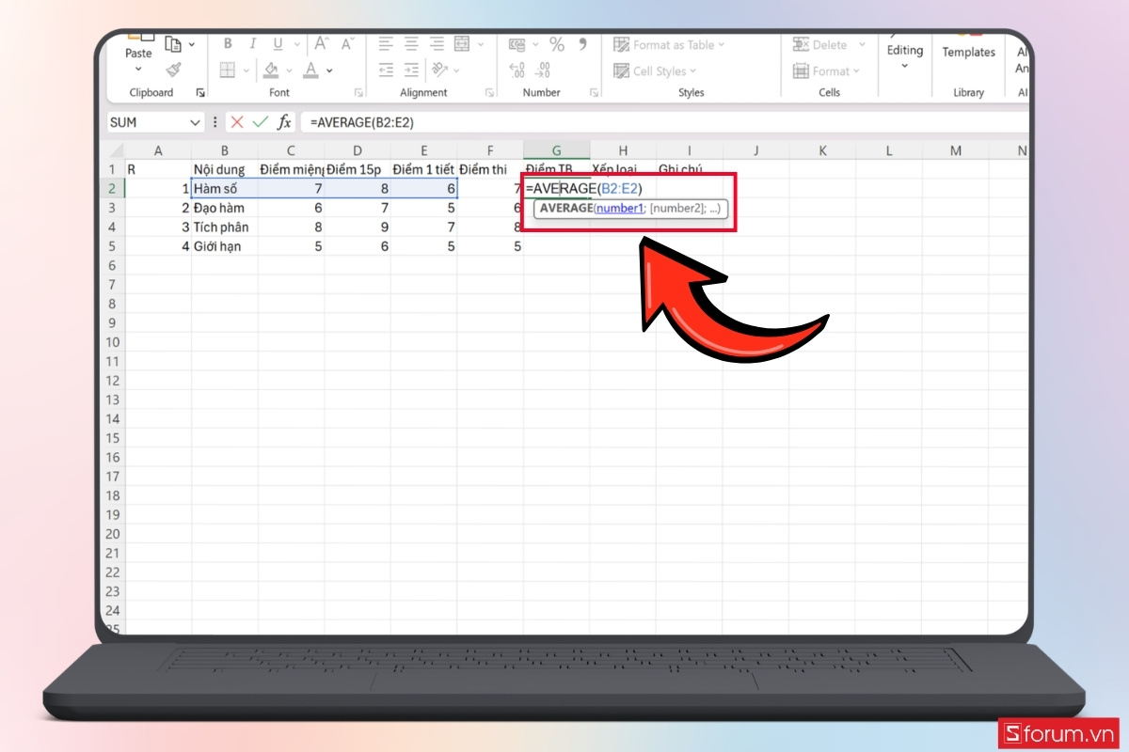
Task: Apply the Fill Color bucket
Action: click(271, 70)
